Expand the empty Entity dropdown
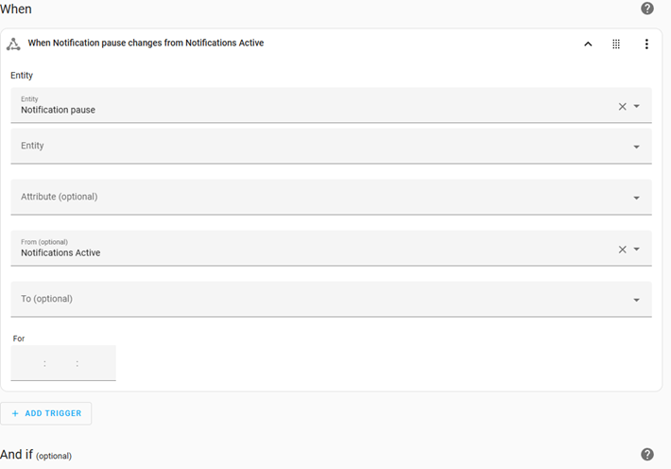671x469 pixels. [637, 147]
